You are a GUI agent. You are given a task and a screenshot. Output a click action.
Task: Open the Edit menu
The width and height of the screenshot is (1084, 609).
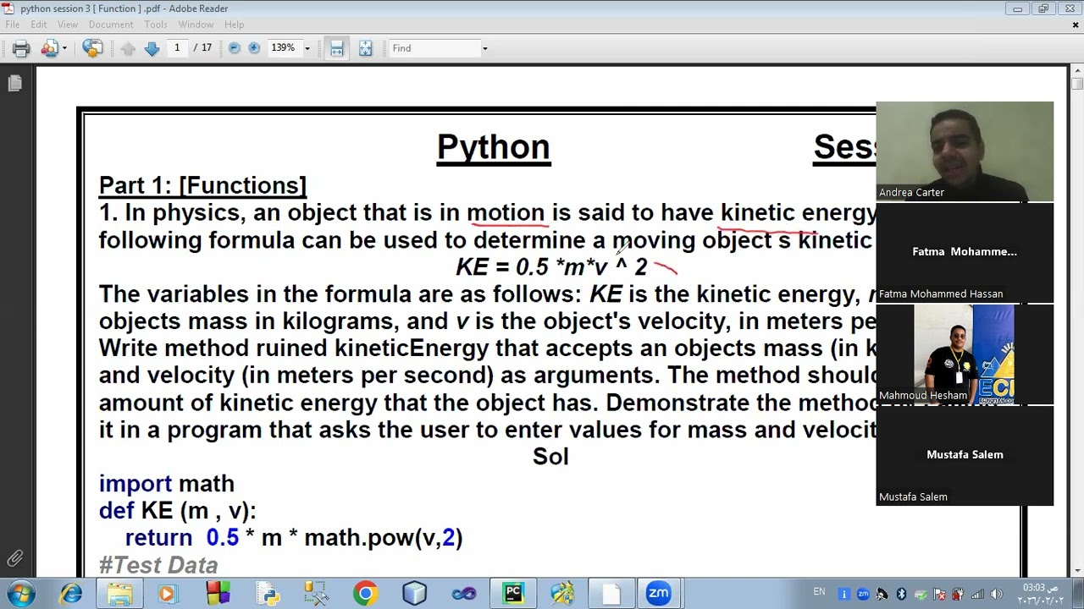point(39,25)
